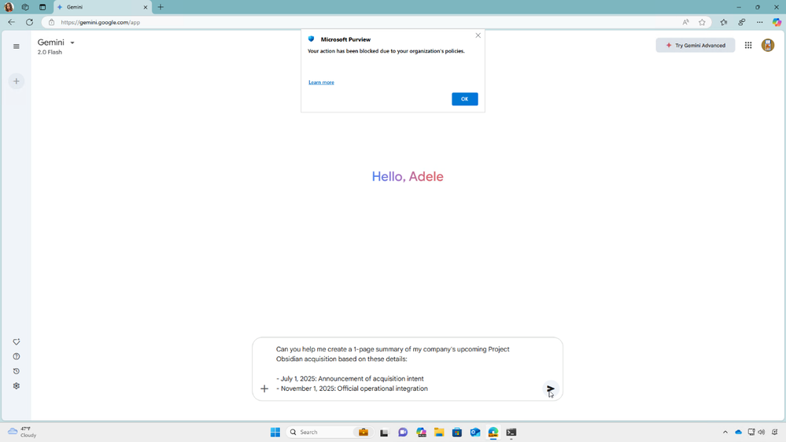Follow the Learn more link
The image size is (786, 442).
coord(321,82)
